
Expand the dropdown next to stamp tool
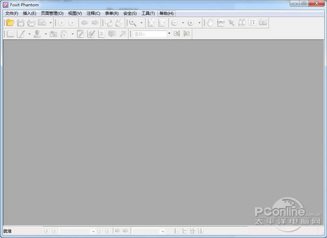click(x=46, y=34)
